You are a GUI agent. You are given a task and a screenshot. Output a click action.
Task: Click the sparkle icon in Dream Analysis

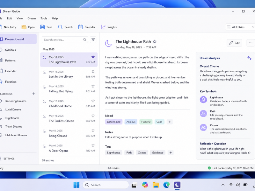point(250,58)
